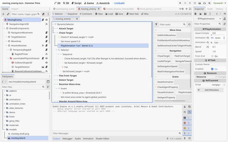Pin the bottom panel icon

185,139
